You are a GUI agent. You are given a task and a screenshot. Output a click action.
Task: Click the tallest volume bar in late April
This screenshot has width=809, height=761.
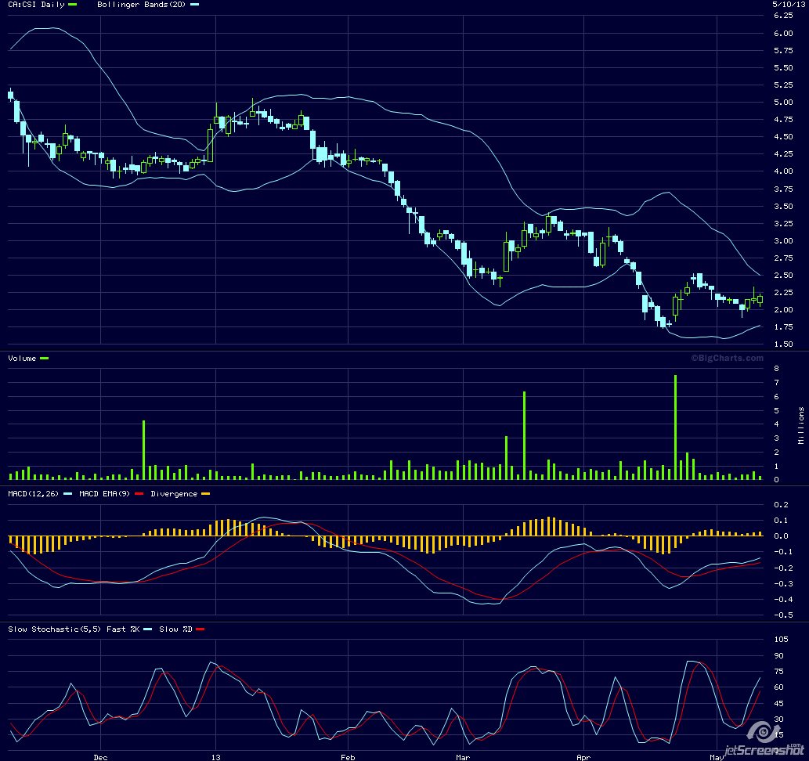coord(675,427)
